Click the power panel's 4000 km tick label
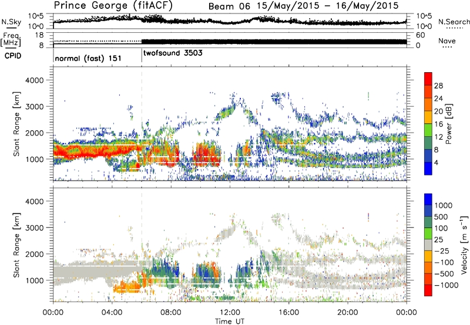 (x=34, y=80)
